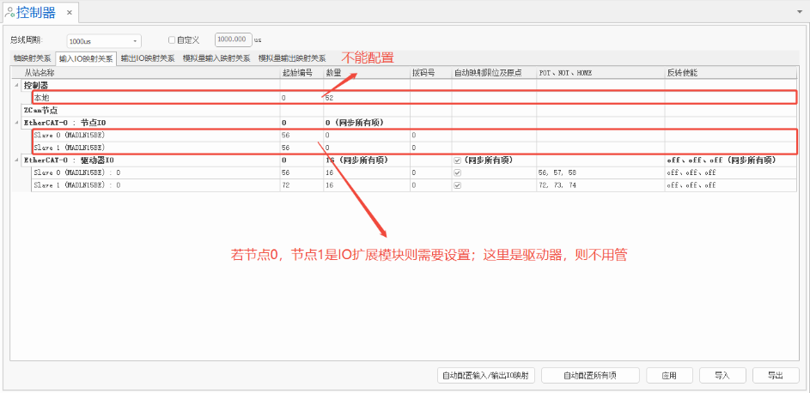Click the 起始编号 column header
This screenshot has width=810, height=393.
coord(301,73)
